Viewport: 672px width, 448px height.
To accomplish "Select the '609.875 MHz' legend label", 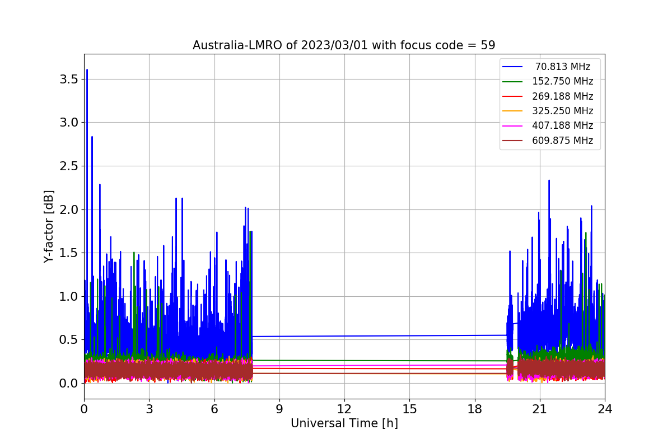I will coord(563,141).
